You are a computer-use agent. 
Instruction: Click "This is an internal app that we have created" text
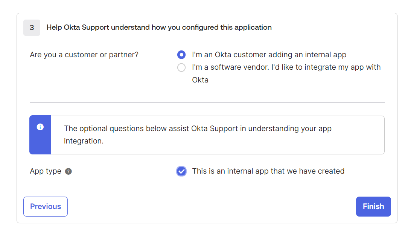click(268, 171)
